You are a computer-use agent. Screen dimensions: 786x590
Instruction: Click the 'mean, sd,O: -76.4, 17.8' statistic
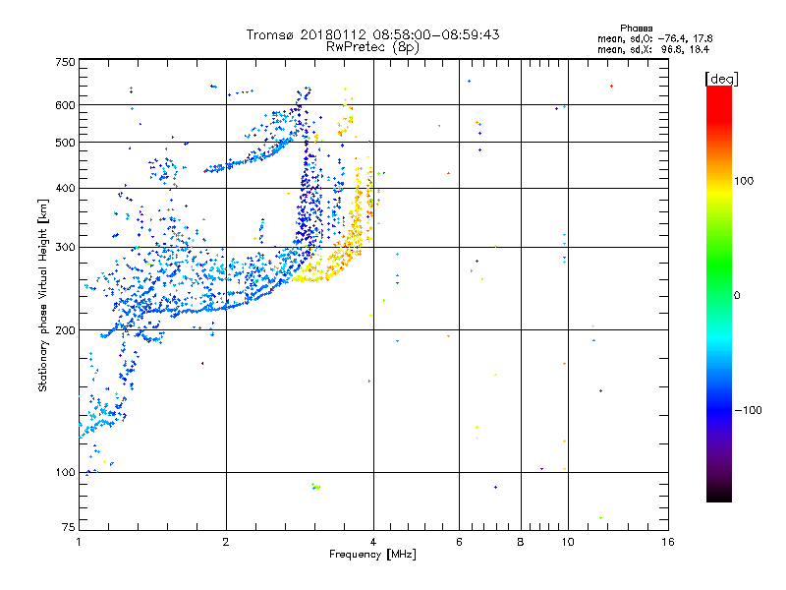pos(654,38)
